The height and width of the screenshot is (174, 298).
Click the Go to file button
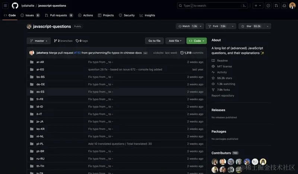[154, 41]
